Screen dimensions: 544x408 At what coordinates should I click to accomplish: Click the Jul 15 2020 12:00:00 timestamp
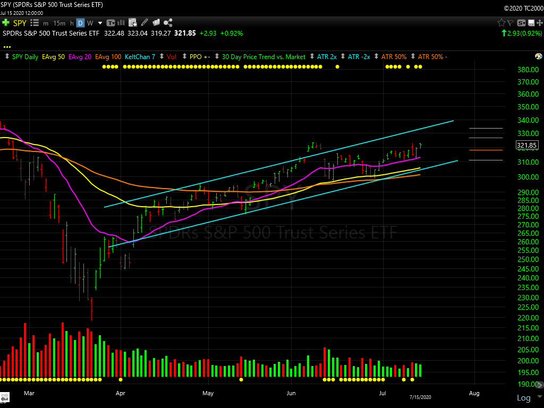tap(22, 13)
